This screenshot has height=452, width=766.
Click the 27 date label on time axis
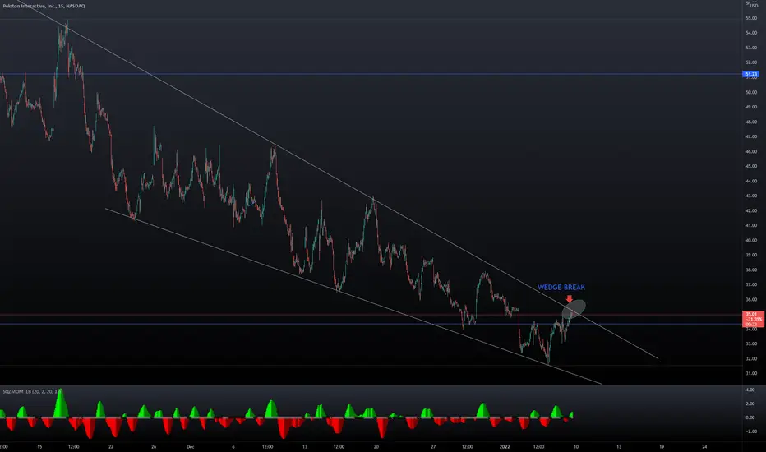(433, 446)
